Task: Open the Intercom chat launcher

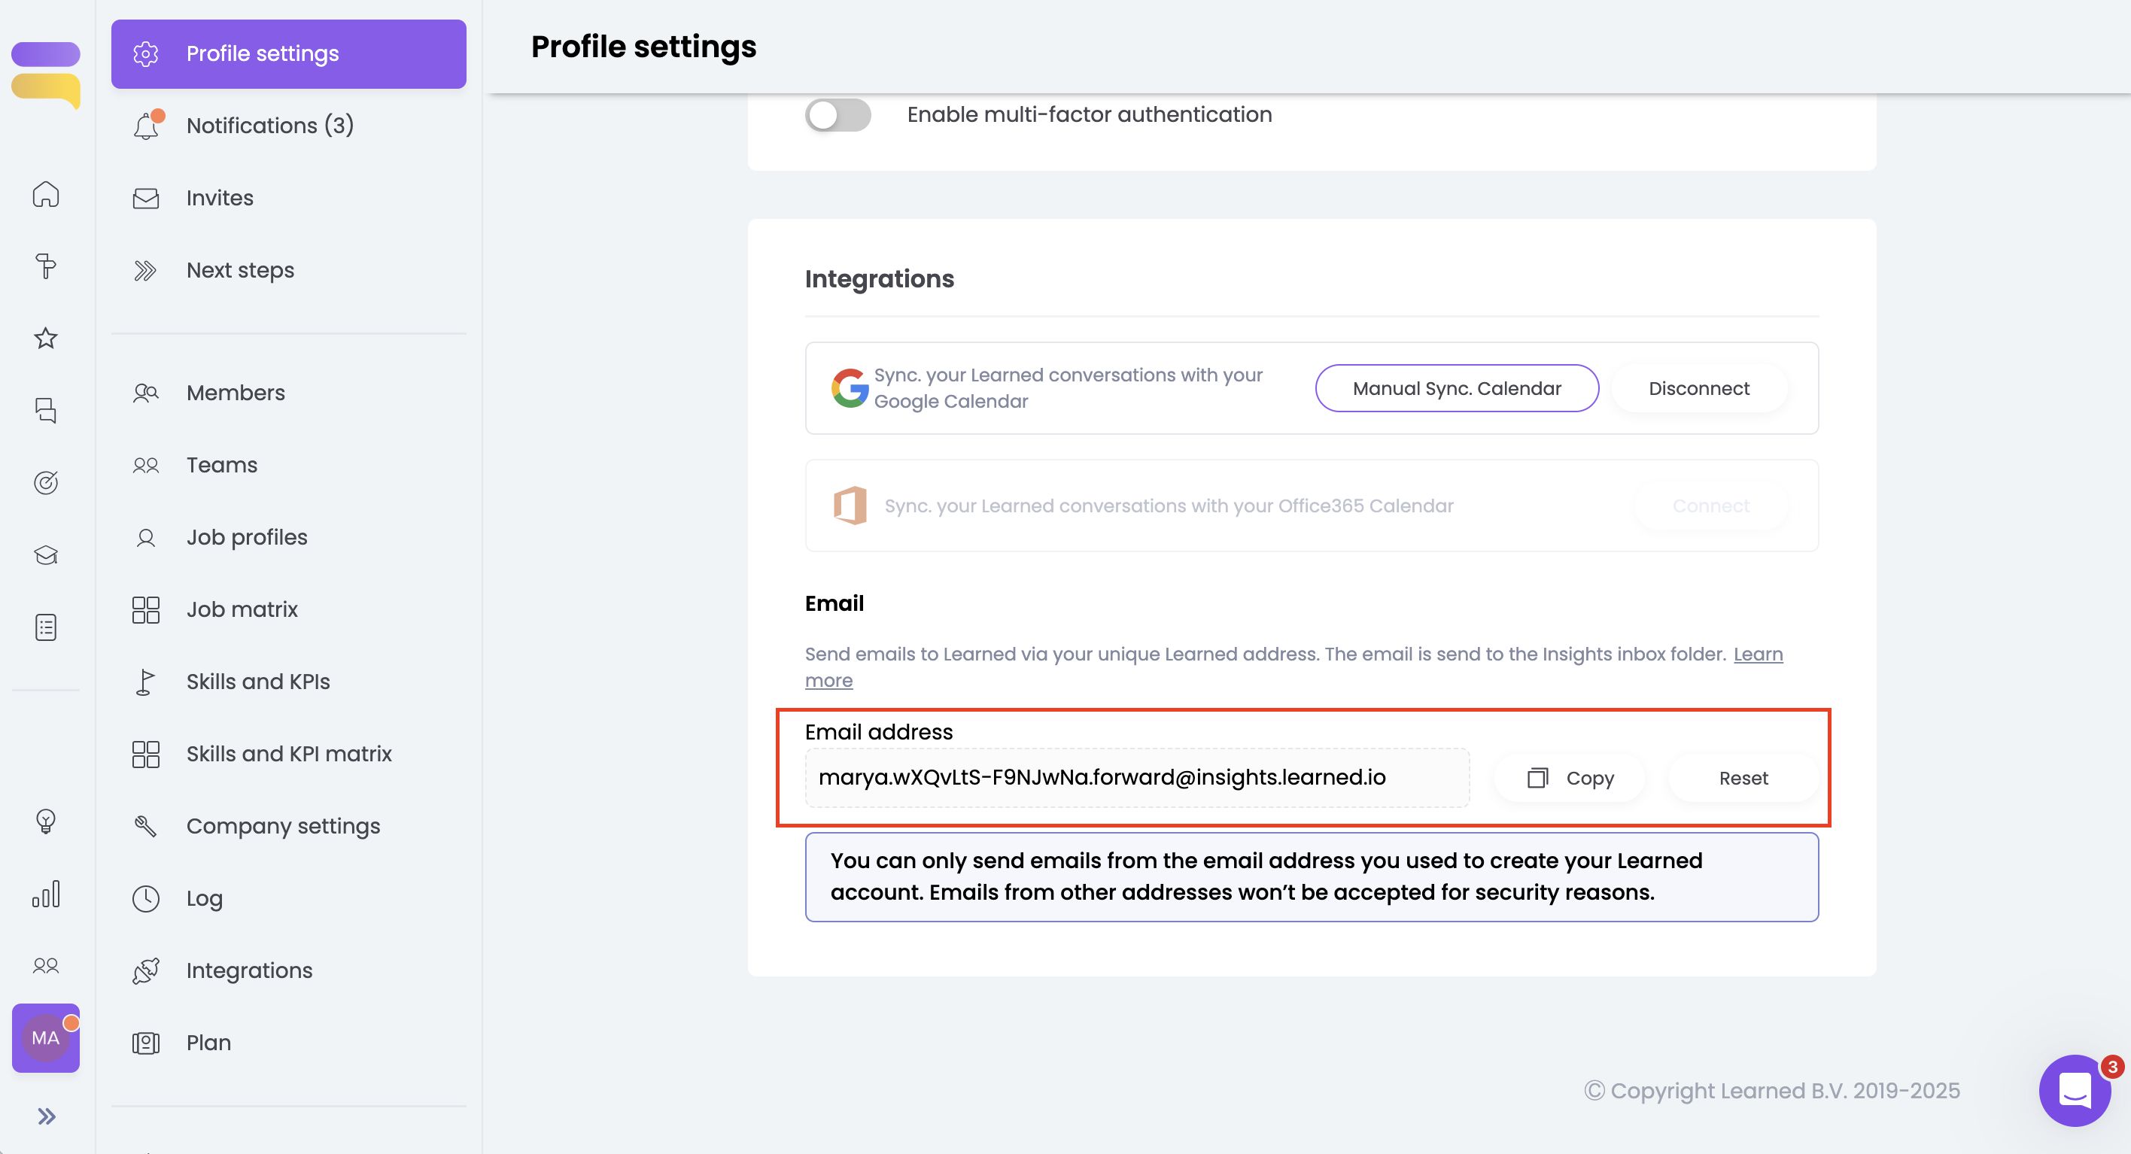Action: [2074, 1089]
